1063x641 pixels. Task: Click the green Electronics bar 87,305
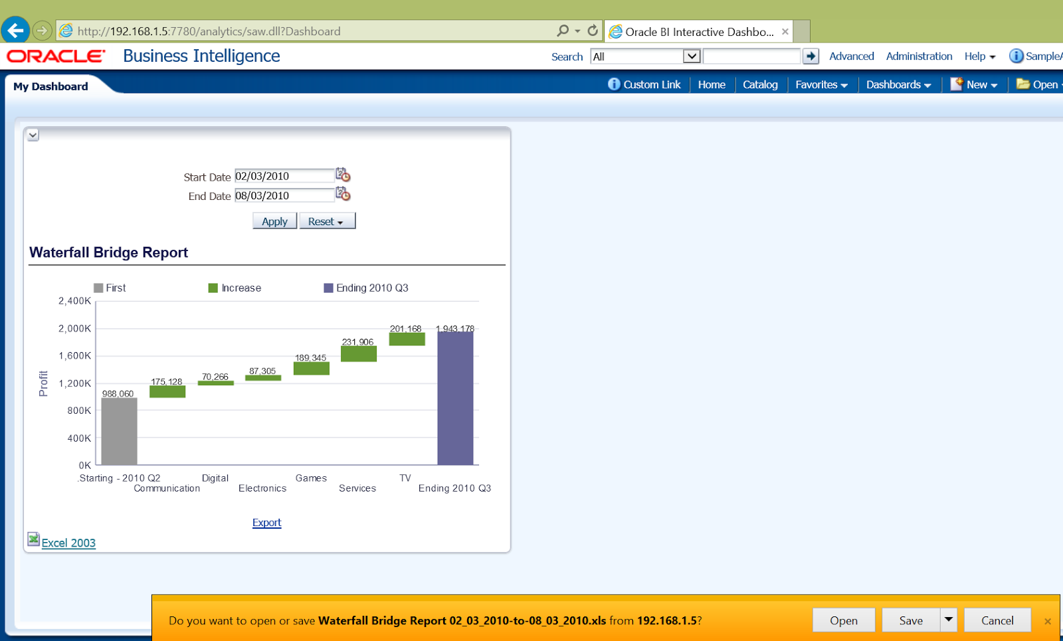[263, 378]
